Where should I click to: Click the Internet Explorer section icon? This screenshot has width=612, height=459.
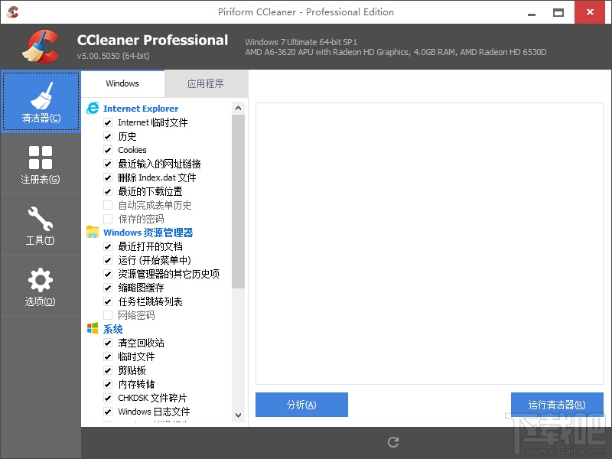point(93,108)
